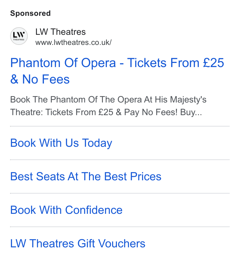Click the word 'Vouchers' in the last sitelink
The image size is (240, 260).
(x=122, y=244)
